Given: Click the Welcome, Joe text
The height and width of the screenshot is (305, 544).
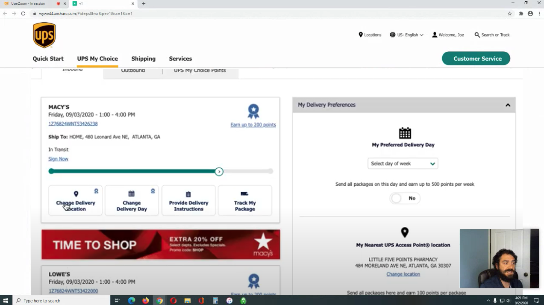Looking at the screenshot, I should tap(451, 35).
